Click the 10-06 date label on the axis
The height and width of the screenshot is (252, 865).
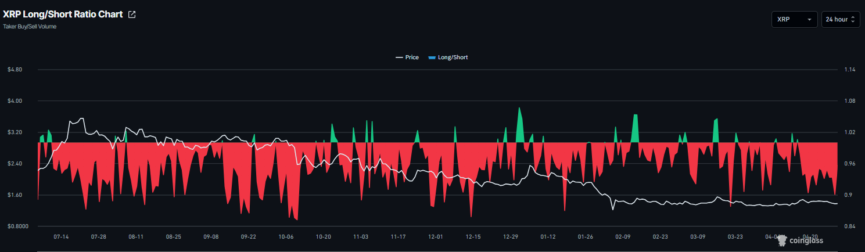(x=286, y=237)
